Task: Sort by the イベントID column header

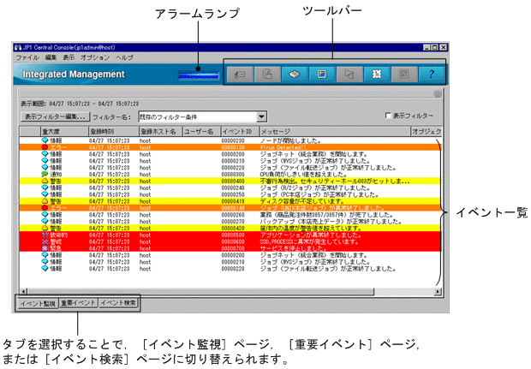Action: tap(240, 131)
